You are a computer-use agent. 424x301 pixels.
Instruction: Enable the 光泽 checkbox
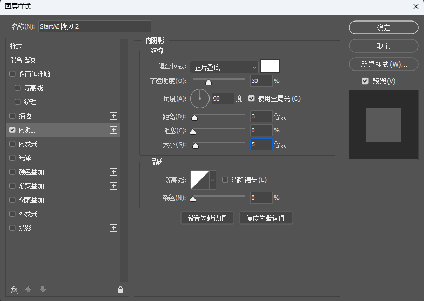tap(12, 158)
